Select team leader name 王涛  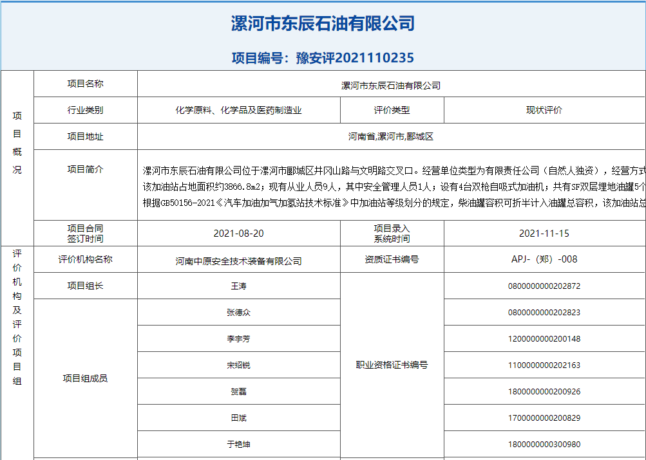pyautogui.click(x=238, y=286)
